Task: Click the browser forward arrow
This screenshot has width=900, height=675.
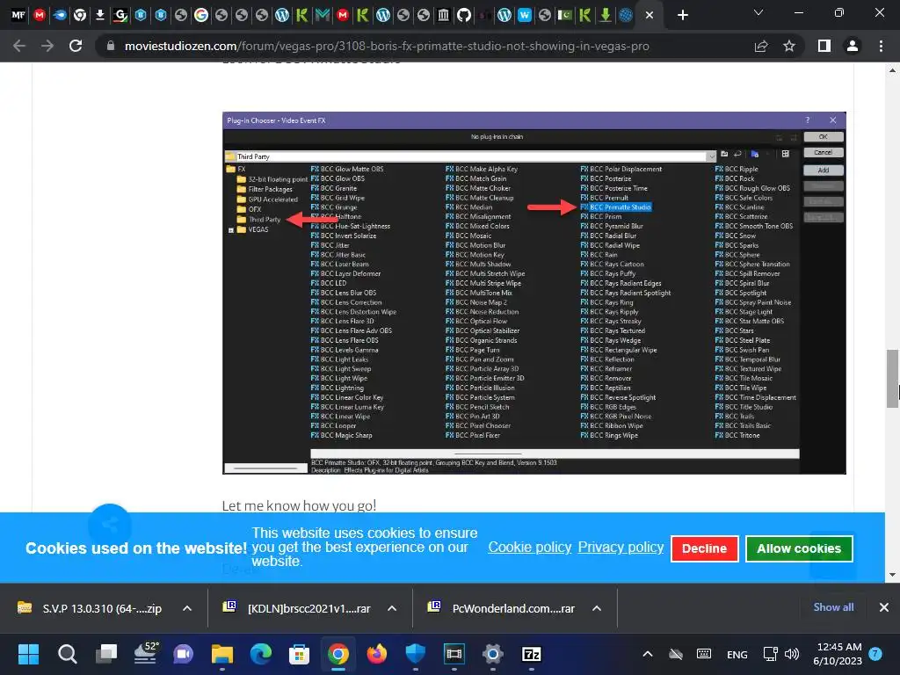Action: (47, 46)
